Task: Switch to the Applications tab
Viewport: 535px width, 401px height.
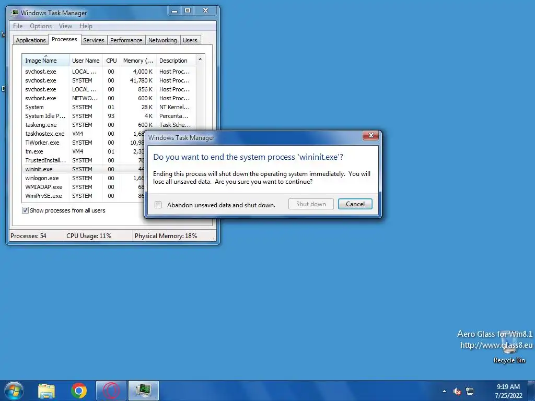Action: 31,40
